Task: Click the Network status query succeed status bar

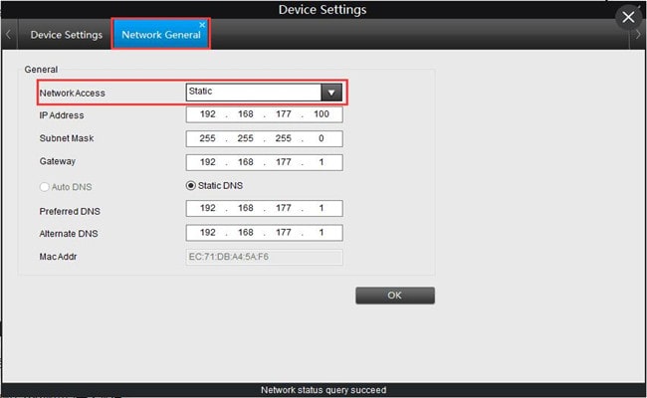Action: [x=323, y=390]
